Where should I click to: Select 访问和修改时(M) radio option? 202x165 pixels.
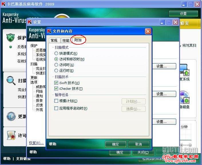pos(69,59)
